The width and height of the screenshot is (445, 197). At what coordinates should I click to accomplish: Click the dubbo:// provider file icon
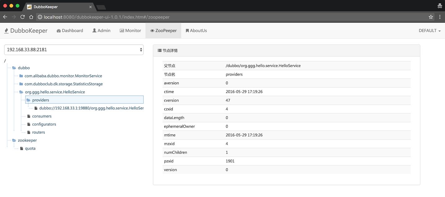click(36, 108)
